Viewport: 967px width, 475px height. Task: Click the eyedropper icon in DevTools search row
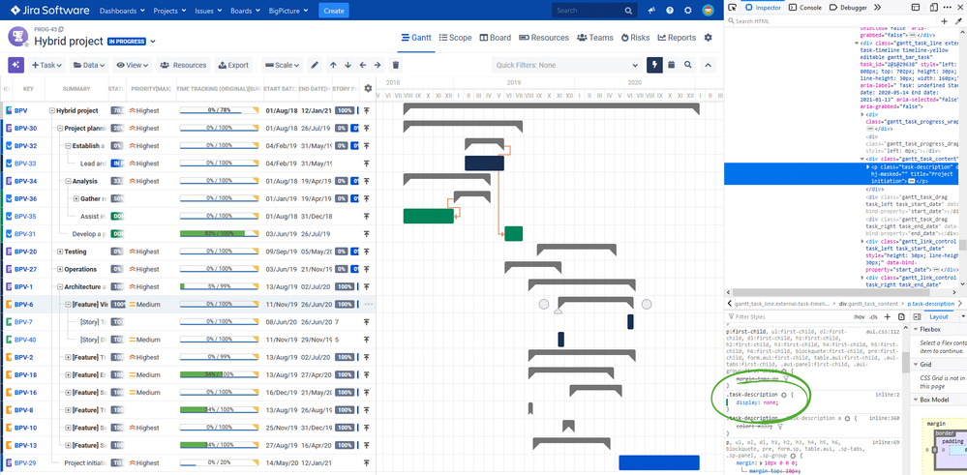(959, 21)
